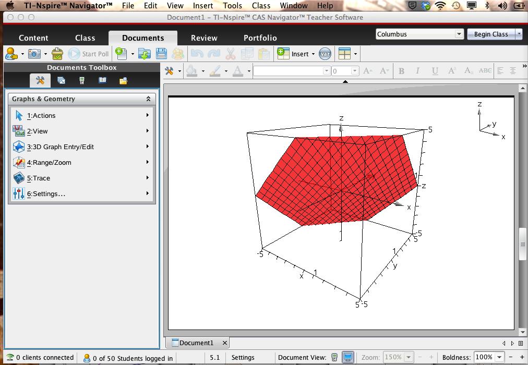The height and width of the screenshot is (365, 528).
Task: Open the Content Explorer folder tab in toolbox
Action: [123, 81]
